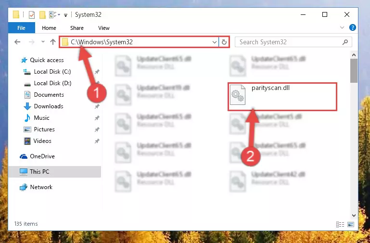Refresh the System32 folder view
The image size is (370, 243).
(x=224, y=42)
